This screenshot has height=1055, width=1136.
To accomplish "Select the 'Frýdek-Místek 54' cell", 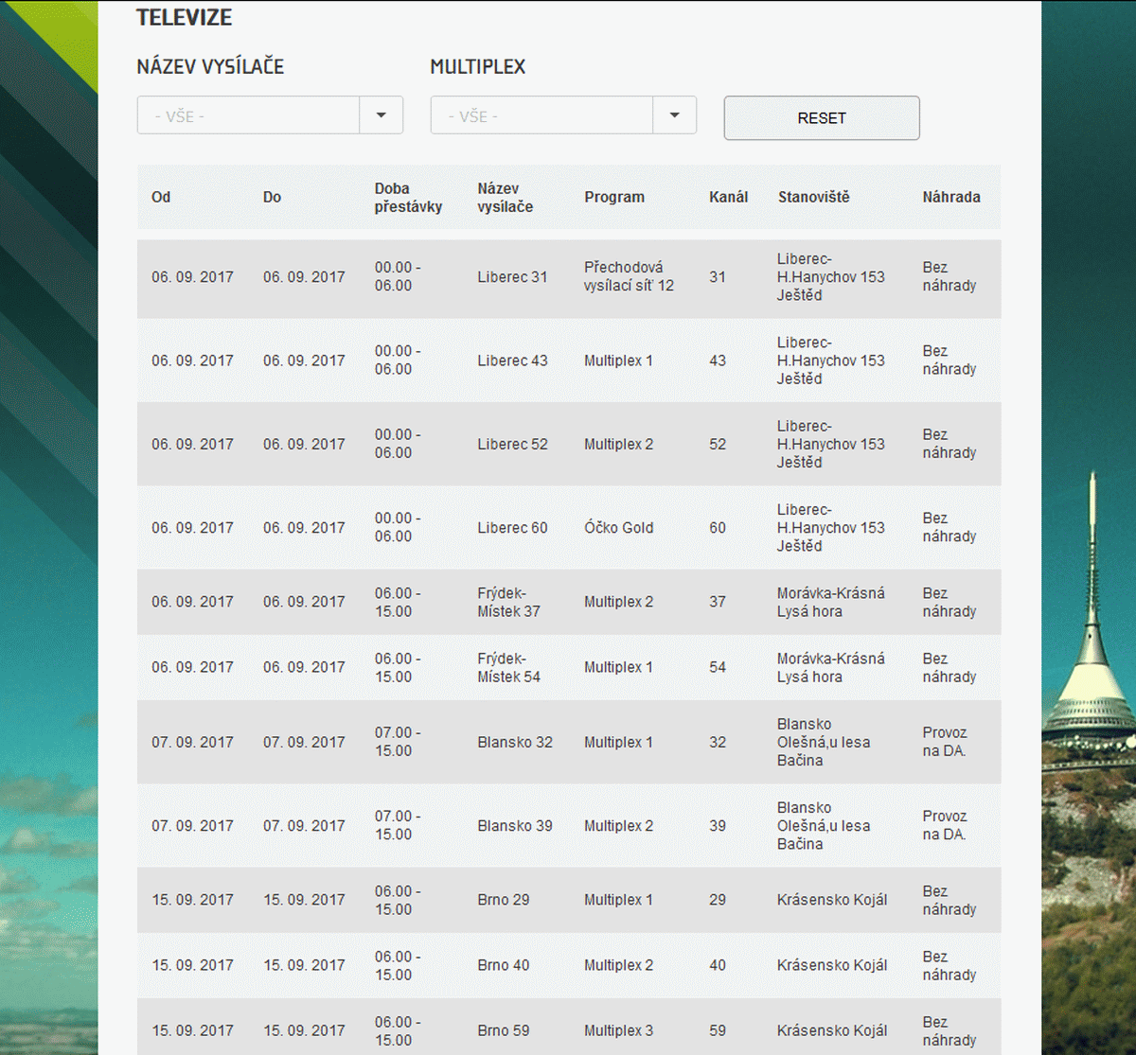I will pos(508,667).
